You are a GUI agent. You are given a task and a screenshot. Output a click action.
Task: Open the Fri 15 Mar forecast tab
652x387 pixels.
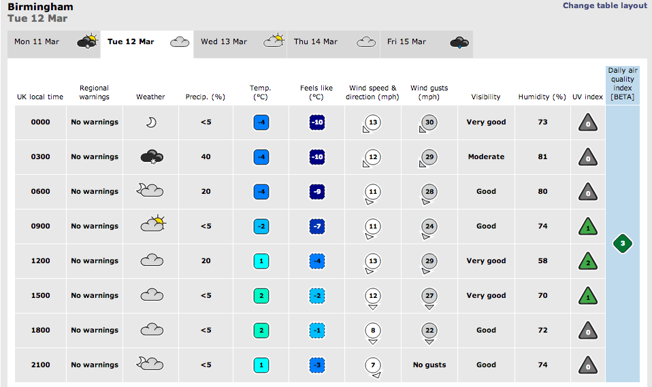pyautogui.click(x=427, y=44)
